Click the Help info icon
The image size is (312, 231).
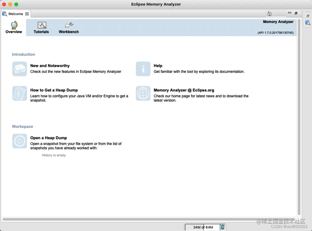point(143,69)
